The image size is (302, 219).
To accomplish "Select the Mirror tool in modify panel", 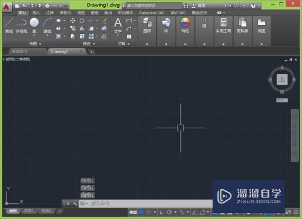I will tap(82, 28).
